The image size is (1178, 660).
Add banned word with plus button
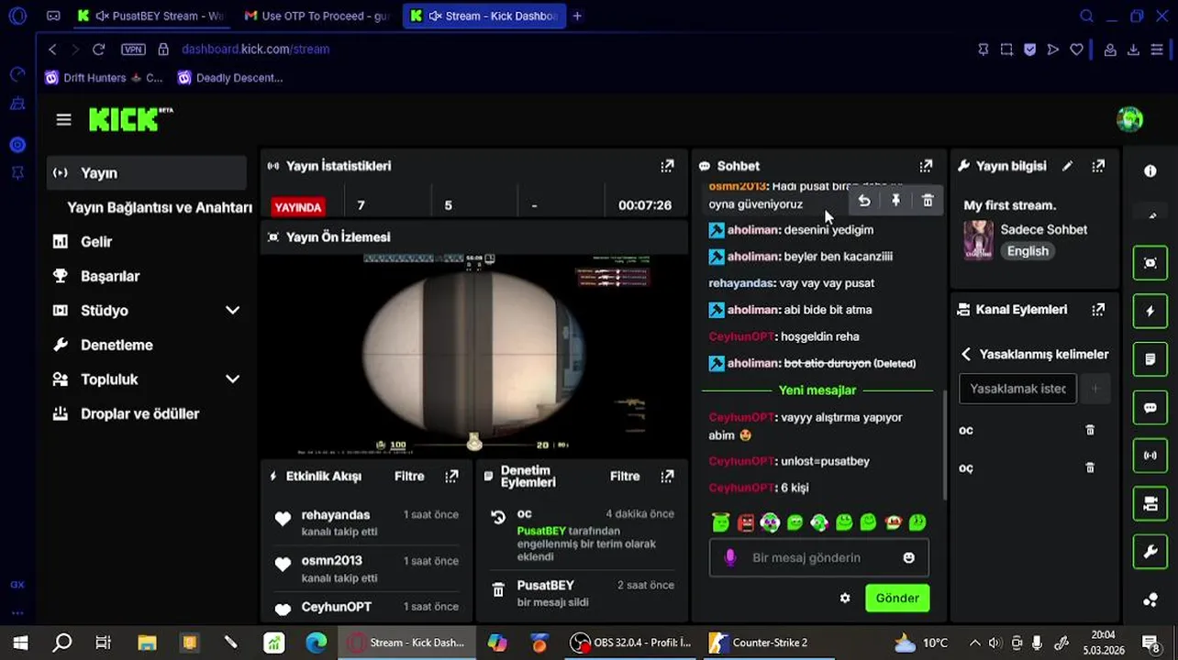(1095, 389)
